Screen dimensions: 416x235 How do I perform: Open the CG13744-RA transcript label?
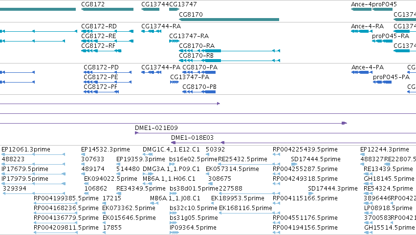161,26
